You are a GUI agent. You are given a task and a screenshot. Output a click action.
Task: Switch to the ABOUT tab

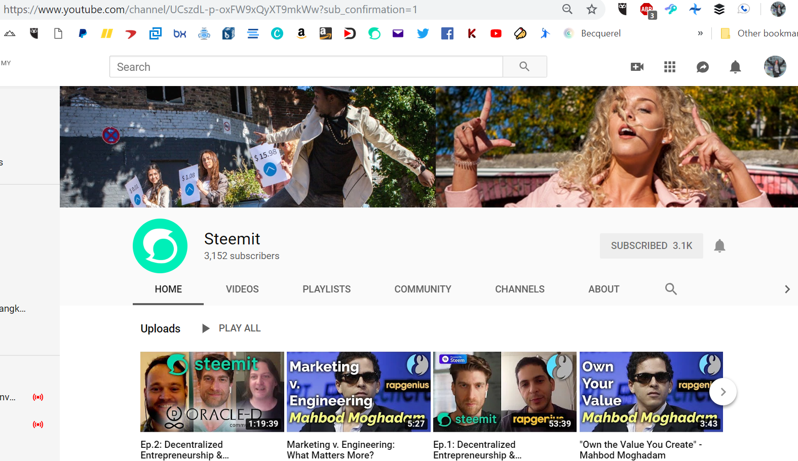point(604,289)
